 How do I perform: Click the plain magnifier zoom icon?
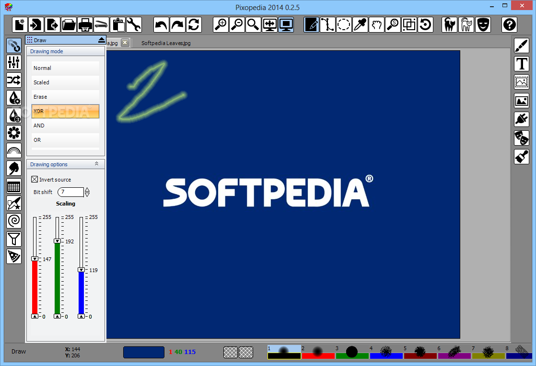[x=253, y=24]
